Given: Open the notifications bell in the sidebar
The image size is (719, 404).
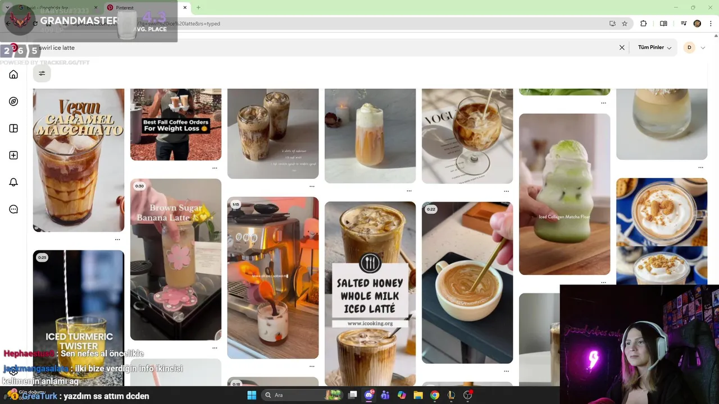Looking at the screenshot, I should (x=13, y=182).
